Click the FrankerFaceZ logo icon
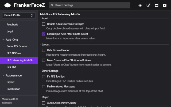The height and width of the screenshot is (107, 171). 8,5
